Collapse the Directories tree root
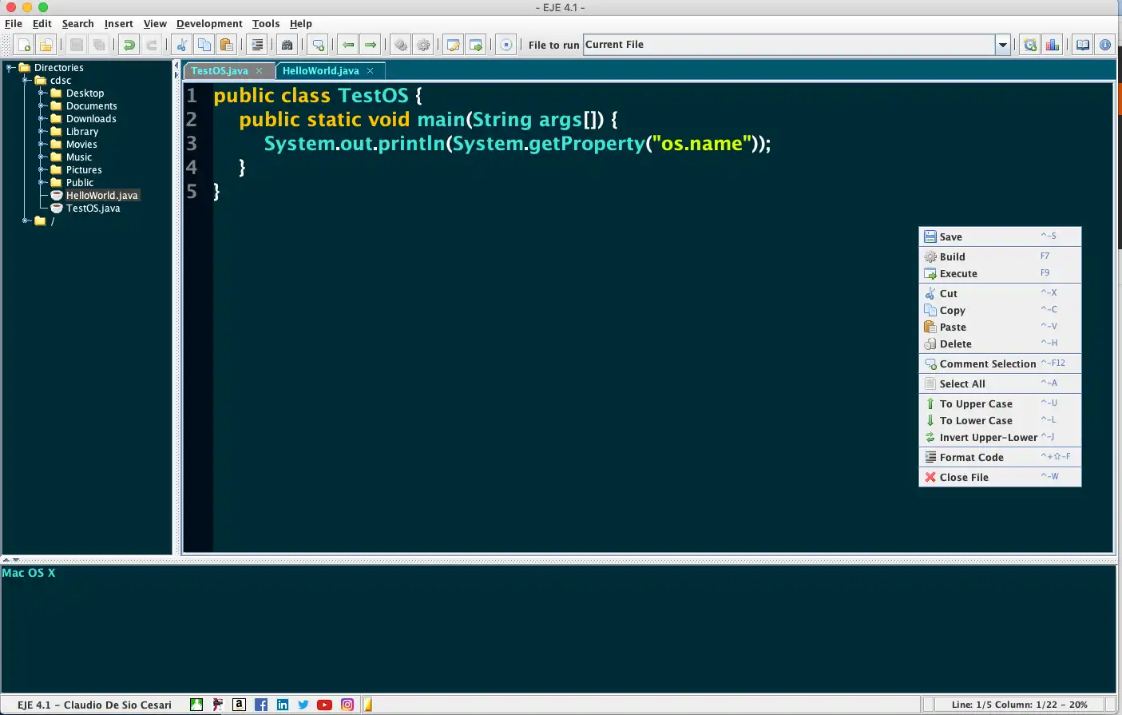 coord(10,68)
